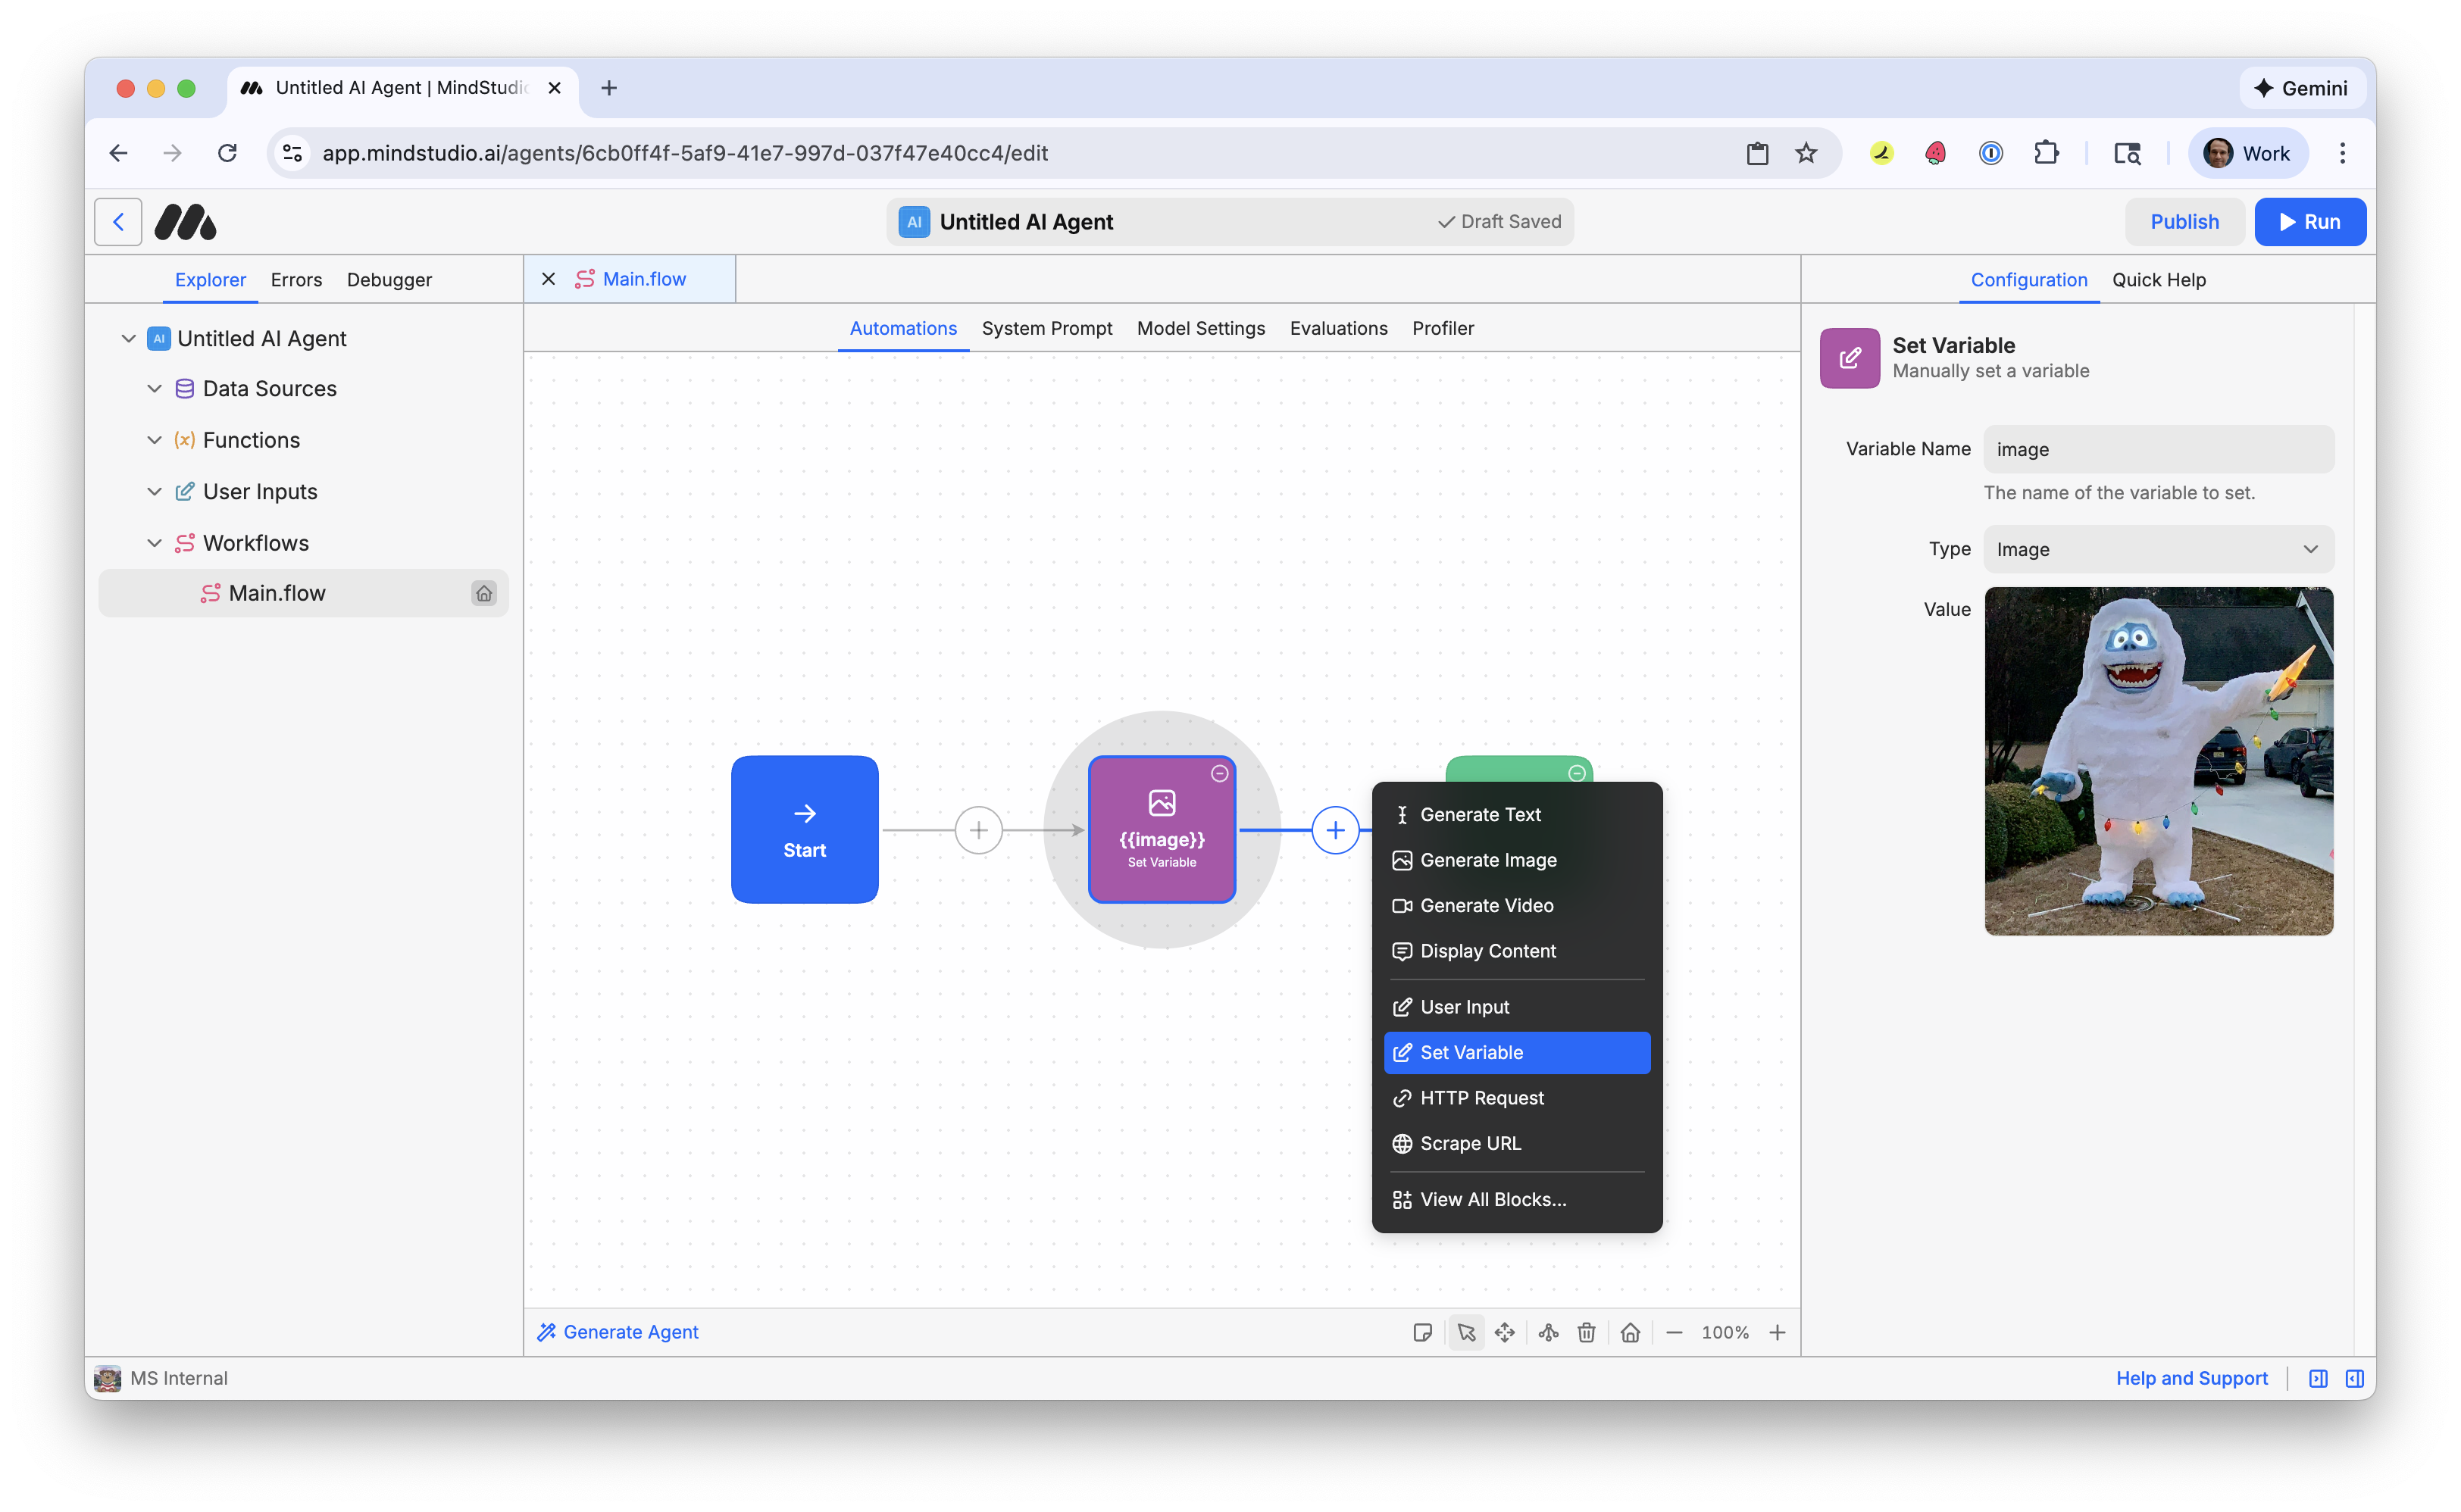Screen dimensions: 2461x1512
Task: Open the Type dropdown in Set Variable configuration
Action: pyautogui.click(x=2158, y=549)
